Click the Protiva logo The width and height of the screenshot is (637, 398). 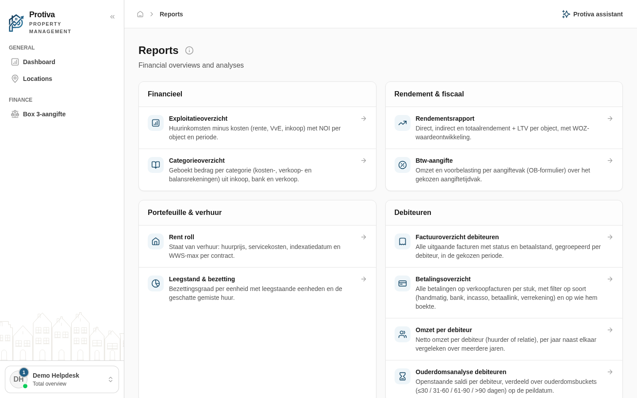(16, 23)
